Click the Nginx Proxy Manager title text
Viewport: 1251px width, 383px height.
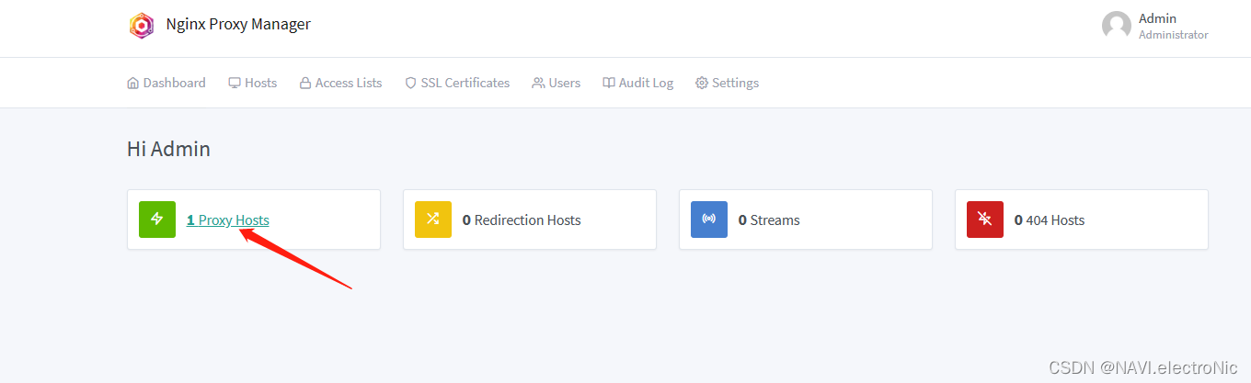point(238,25)
